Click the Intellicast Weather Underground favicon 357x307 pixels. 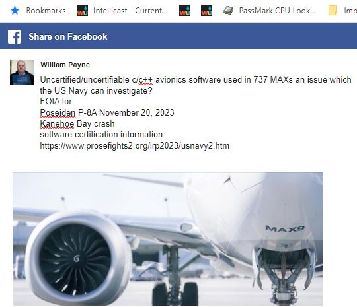pos(82,11)
